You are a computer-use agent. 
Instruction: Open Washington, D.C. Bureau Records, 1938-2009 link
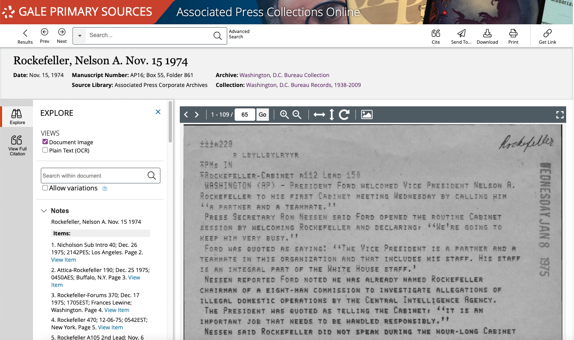(303, 85)
